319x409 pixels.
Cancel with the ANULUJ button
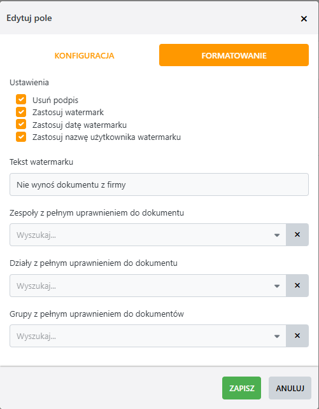pos(290,388)
